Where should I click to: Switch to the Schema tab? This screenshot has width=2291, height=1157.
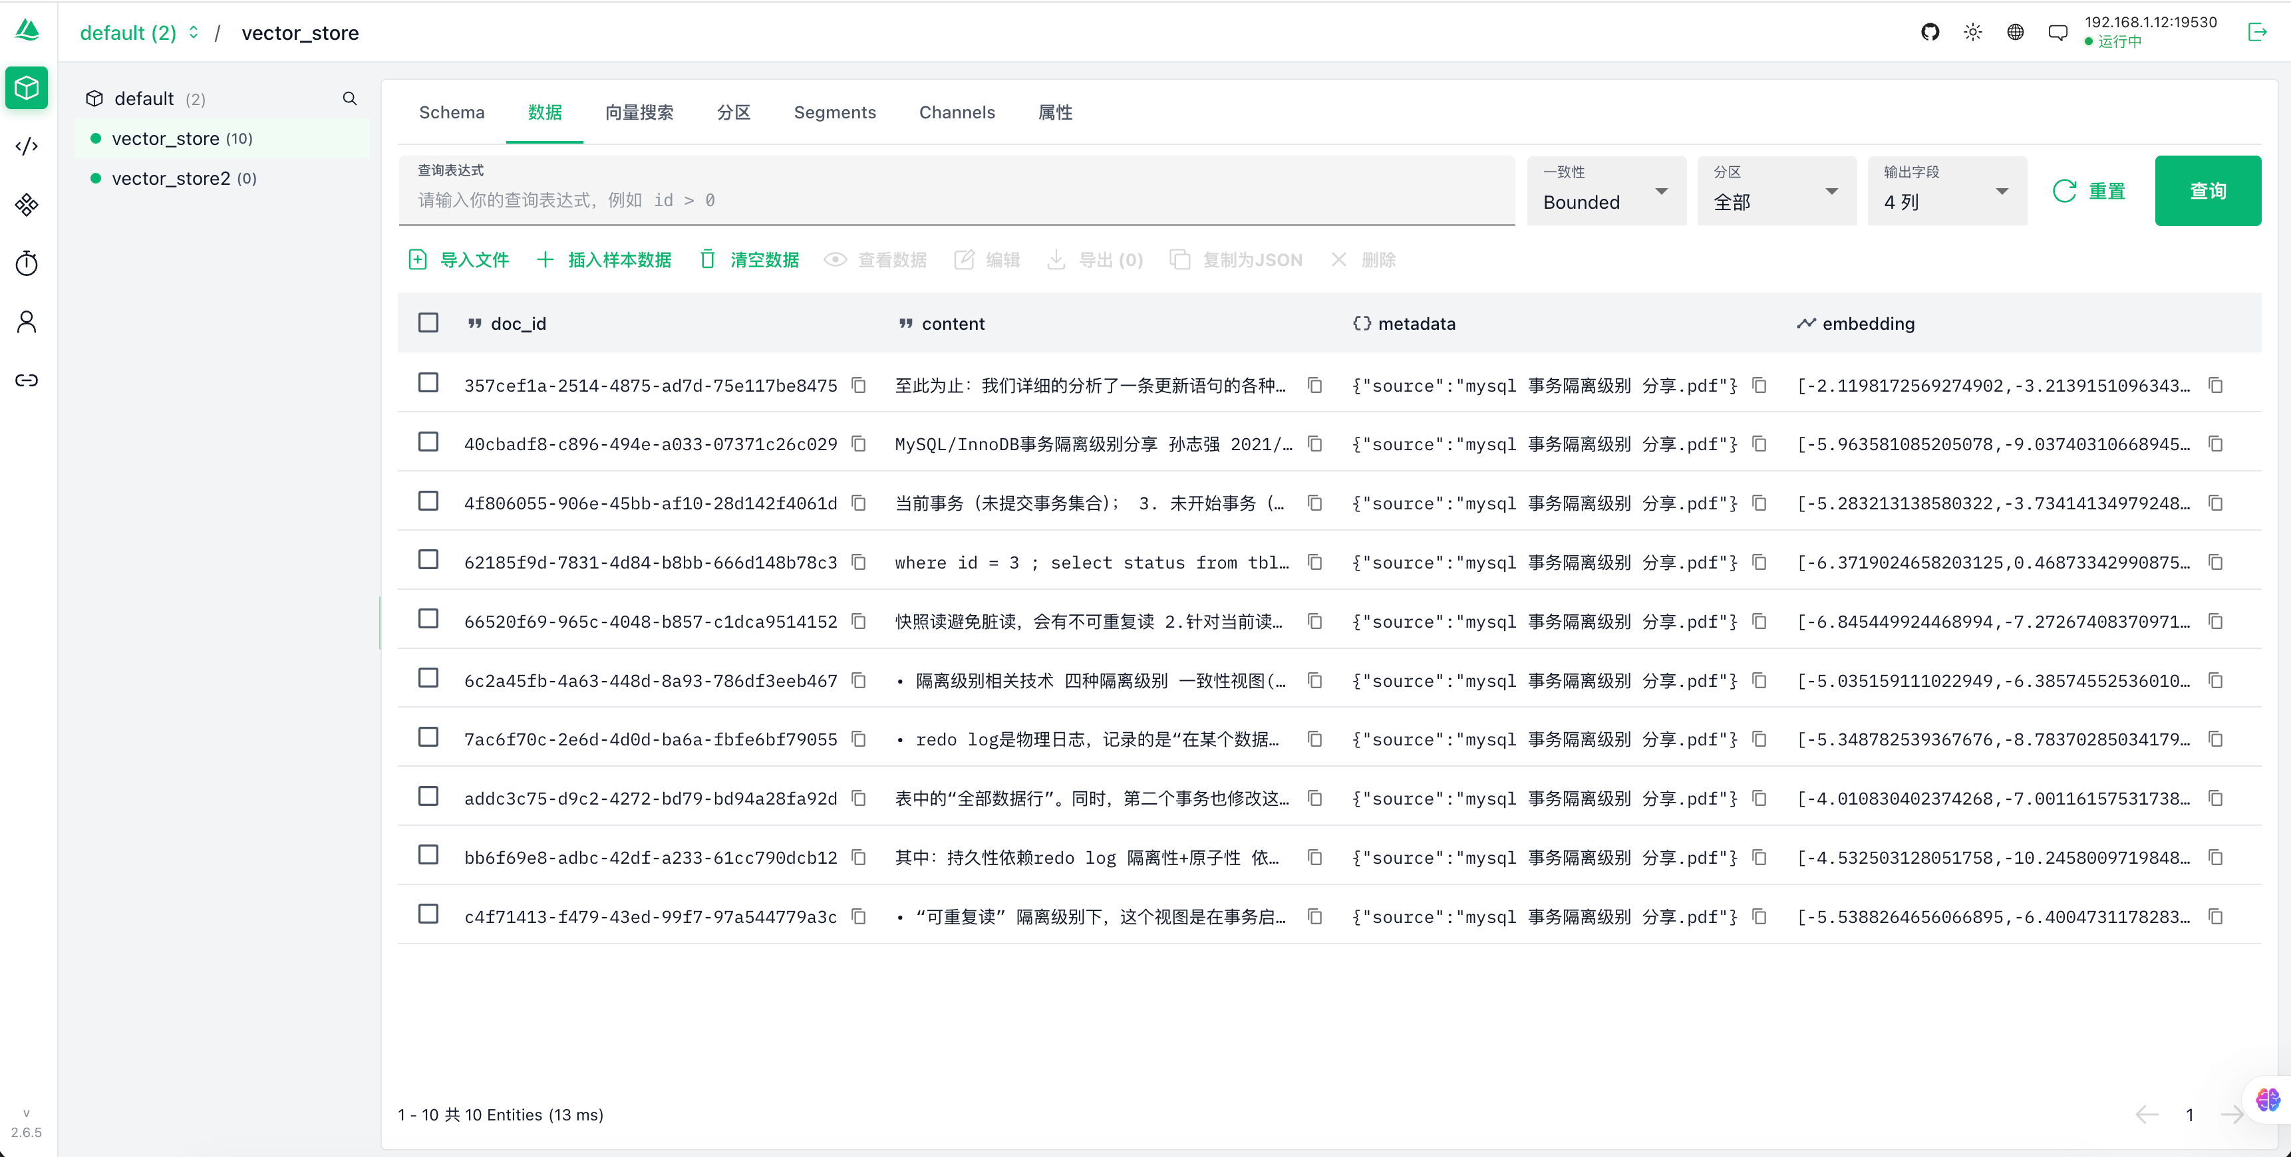click(x=452, y=113)
